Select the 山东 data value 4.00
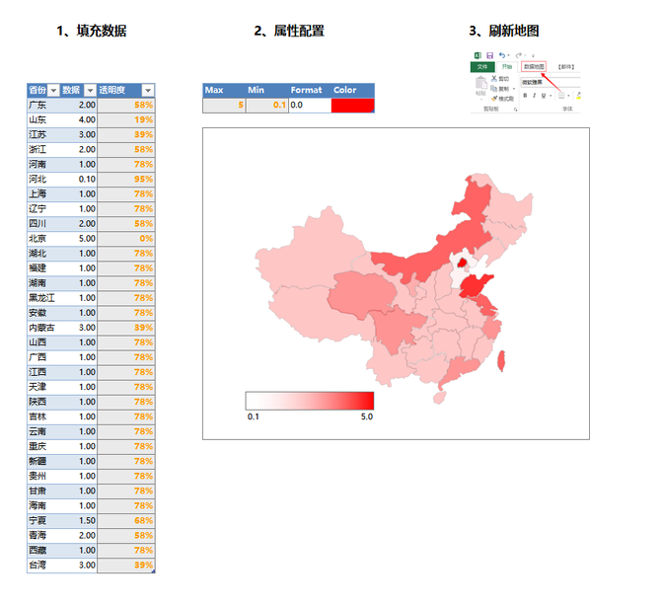661x604 pixels. [79, 119]
